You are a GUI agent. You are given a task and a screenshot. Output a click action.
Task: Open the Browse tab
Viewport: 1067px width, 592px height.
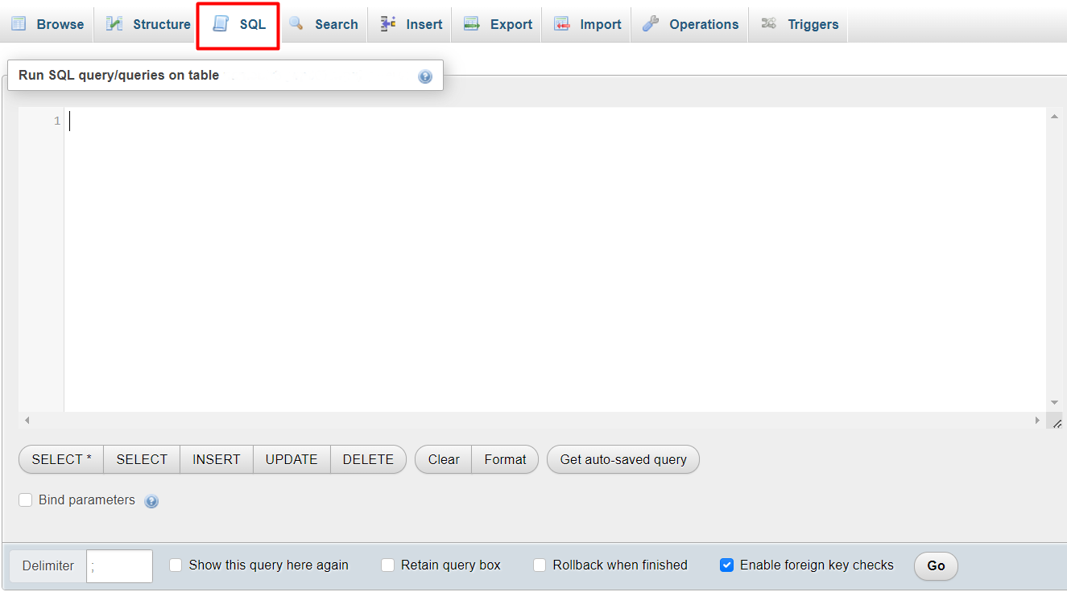(48, 24)
